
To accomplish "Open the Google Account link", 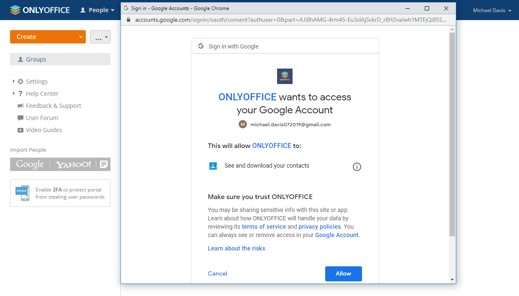I will [x=337, y=235].
